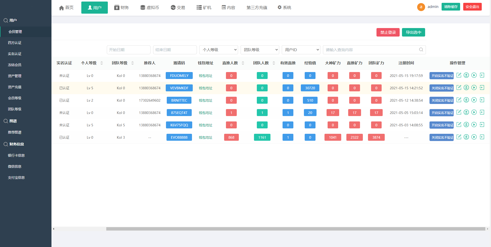Toggle 关闭实名不验证 on the VEVBMKDF row
Viewport: 491px width, 247px height.
441,88
